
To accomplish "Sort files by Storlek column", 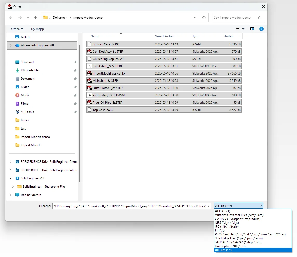I will point(228,36).
